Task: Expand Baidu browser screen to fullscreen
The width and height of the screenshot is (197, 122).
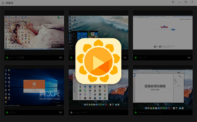Action: pos(189,58)
